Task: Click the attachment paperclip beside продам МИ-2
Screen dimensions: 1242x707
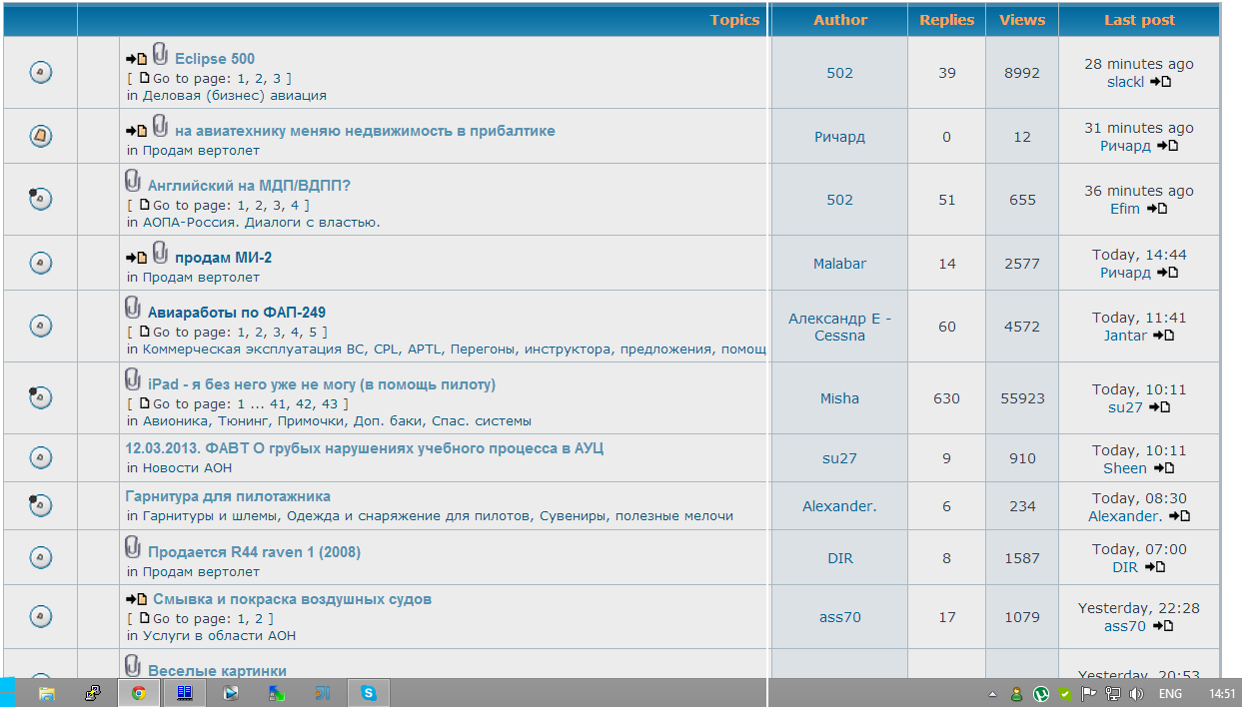Action: (x=160, y=254)
